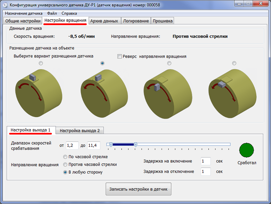The image size is (271, 204).
Task: Open the Прошивка tab
Action: [x=163, y=21]
